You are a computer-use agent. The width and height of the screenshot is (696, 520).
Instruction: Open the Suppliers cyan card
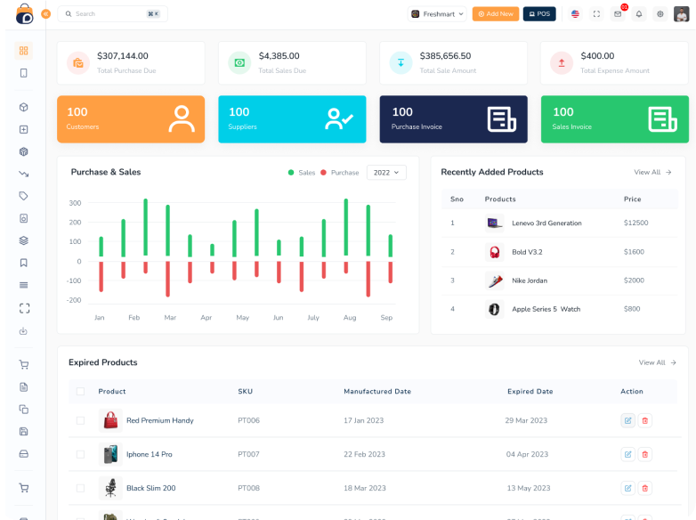pyautogui.click(x=292, y=119)
